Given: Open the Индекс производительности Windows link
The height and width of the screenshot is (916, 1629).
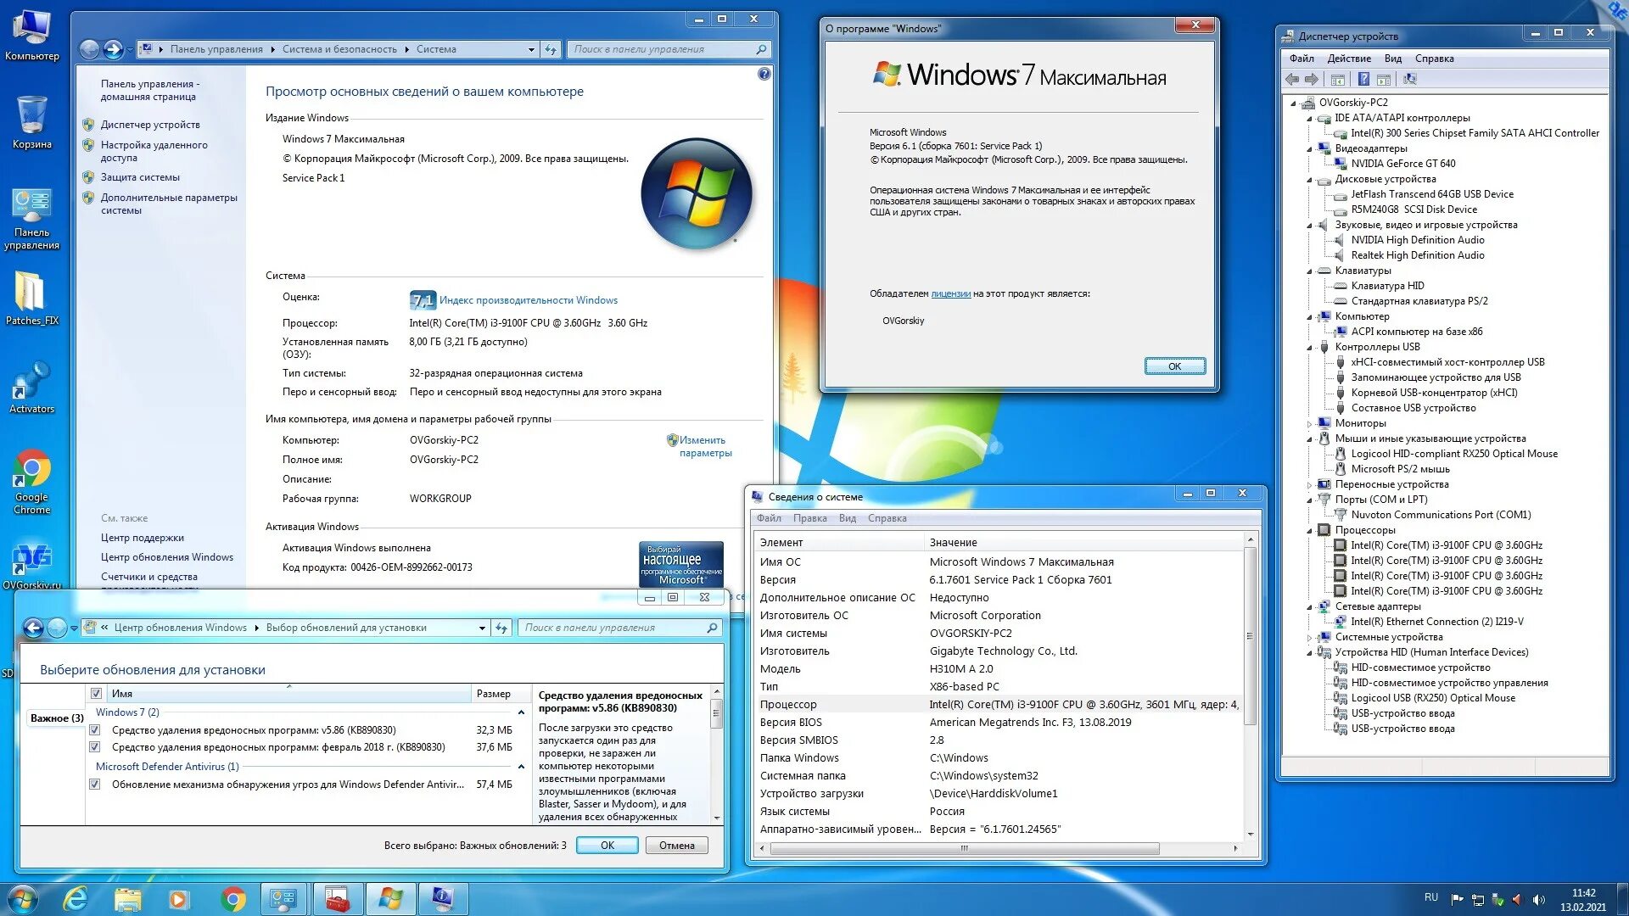Looking at the screenshot, I should click(x=528, y=300).
